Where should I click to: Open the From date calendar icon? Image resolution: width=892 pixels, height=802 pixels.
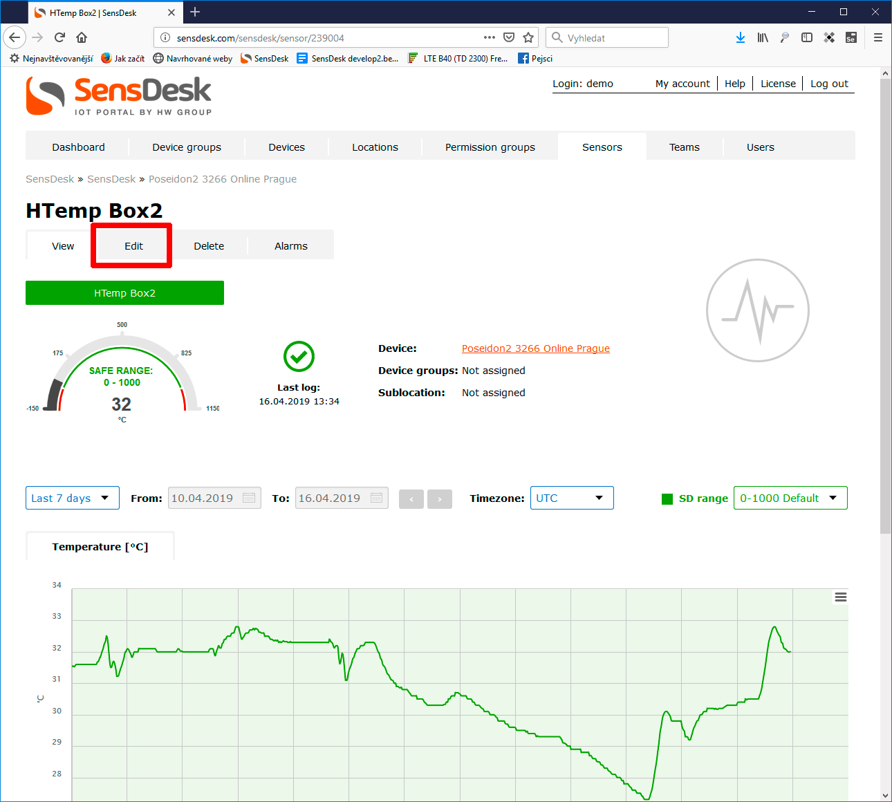pyautogui.click(x=249, y=498)
